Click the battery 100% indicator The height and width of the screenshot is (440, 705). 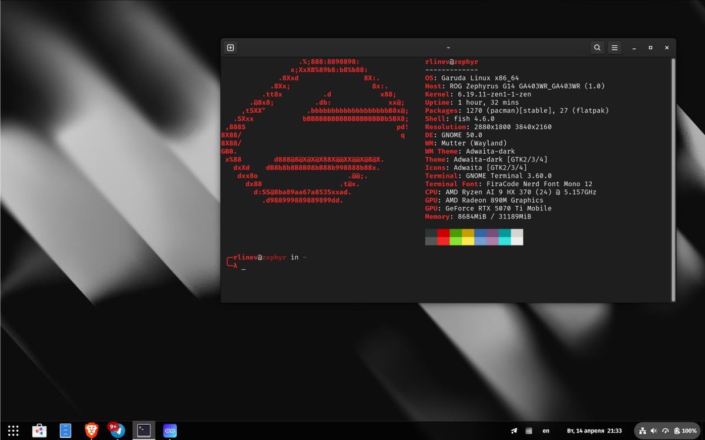pos(685,431)
